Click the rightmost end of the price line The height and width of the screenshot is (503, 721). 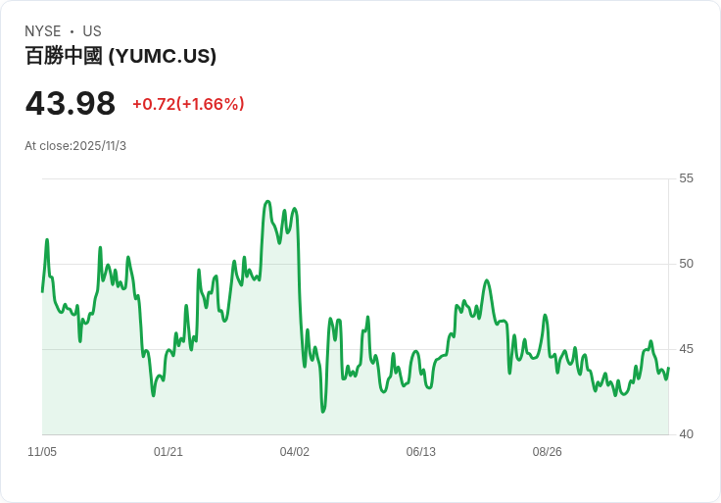pos(668,369)
